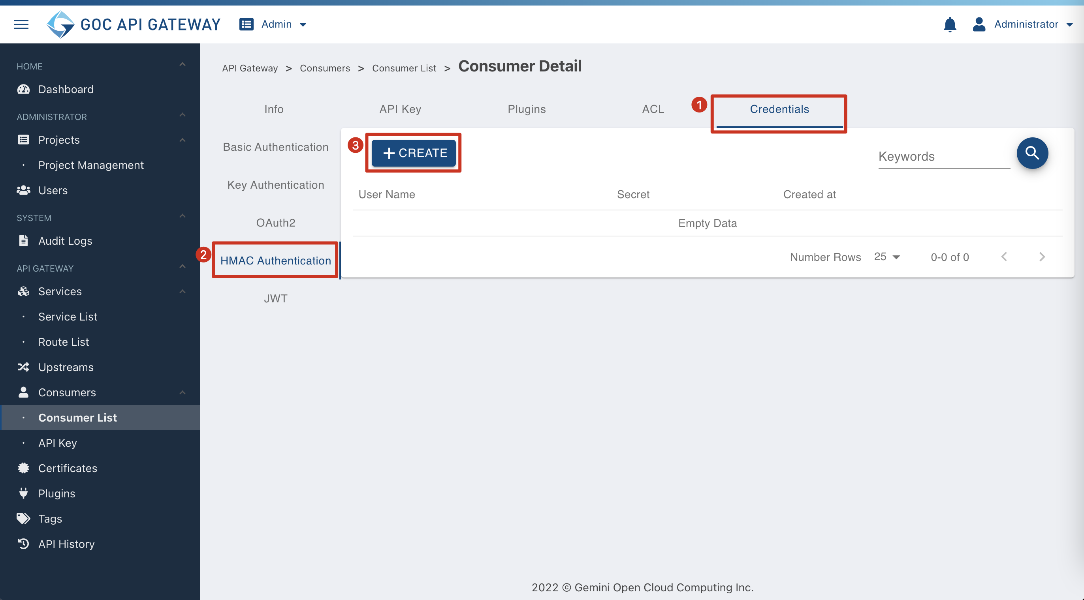Collapse the API GATEWAY section chevron
Viewport: 1084px width, 600px height.
[x=182, y=266]
